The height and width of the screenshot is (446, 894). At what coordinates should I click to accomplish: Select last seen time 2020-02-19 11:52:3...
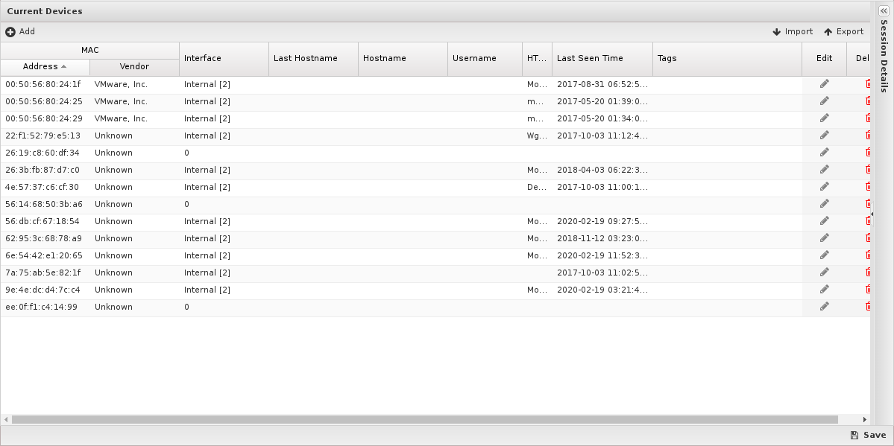[x=602, y=255]
